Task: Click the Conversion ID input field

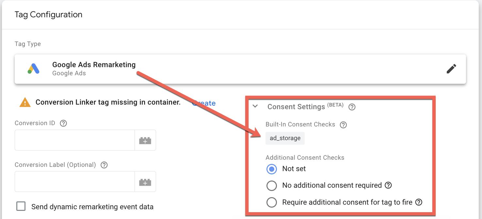Action: pos(75,140)
